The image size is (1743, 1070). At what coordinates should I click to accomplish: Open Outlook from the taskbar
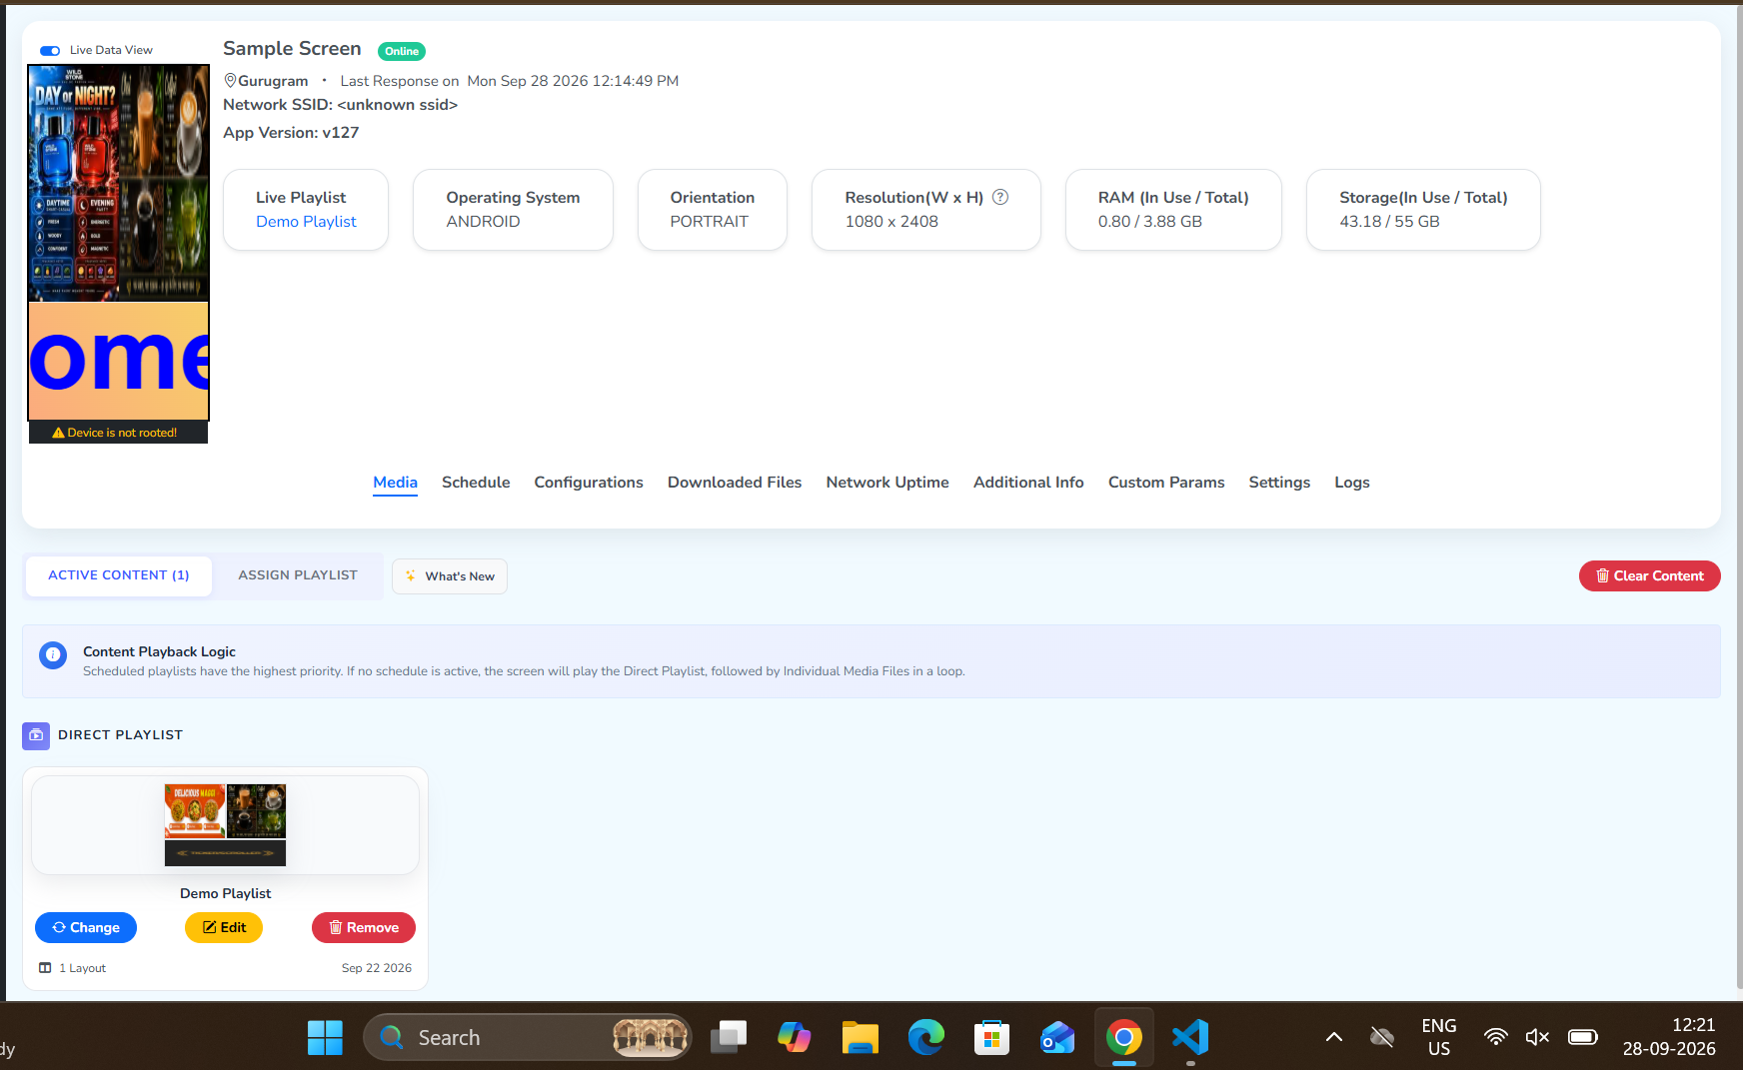point(1057,1038)
